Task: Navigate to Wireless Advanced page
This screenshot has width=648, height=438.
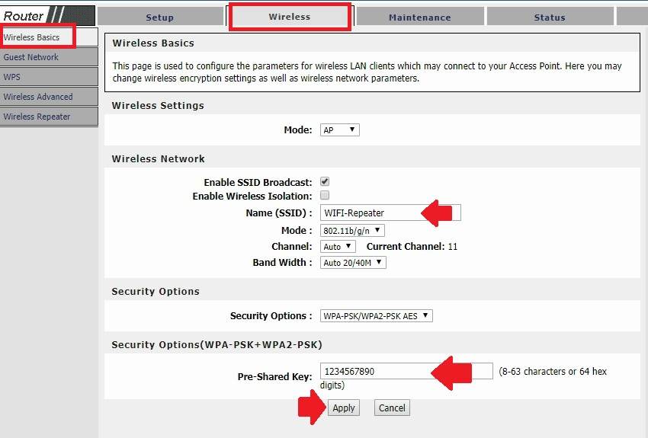Action: [x=38, y=97]
